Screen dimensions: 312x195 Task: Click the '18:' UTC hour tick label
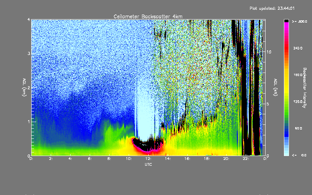click(207, 159)
